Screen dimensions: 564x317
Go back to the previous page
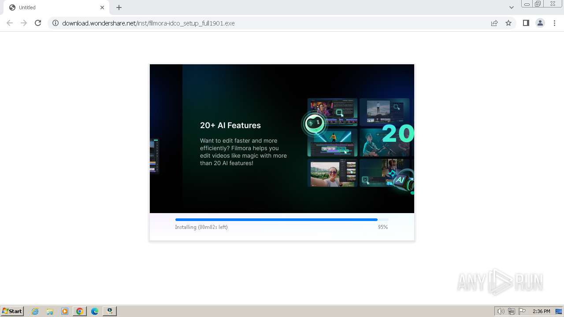(10, 23)
